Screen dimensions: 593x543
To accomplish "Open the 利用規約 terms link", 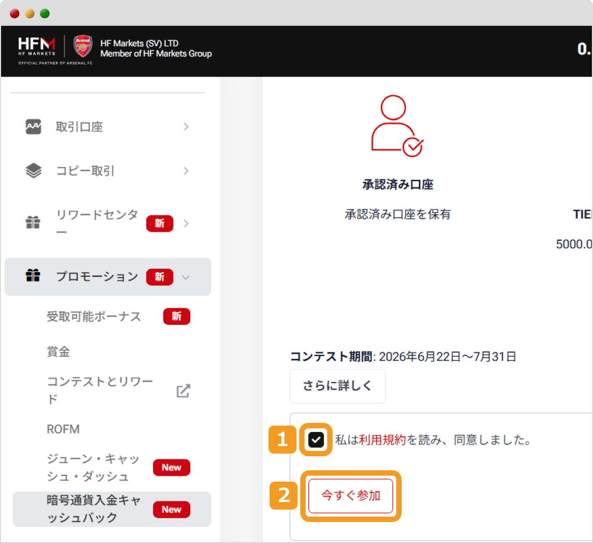I will pyautogui.click(x=382, y=440).
